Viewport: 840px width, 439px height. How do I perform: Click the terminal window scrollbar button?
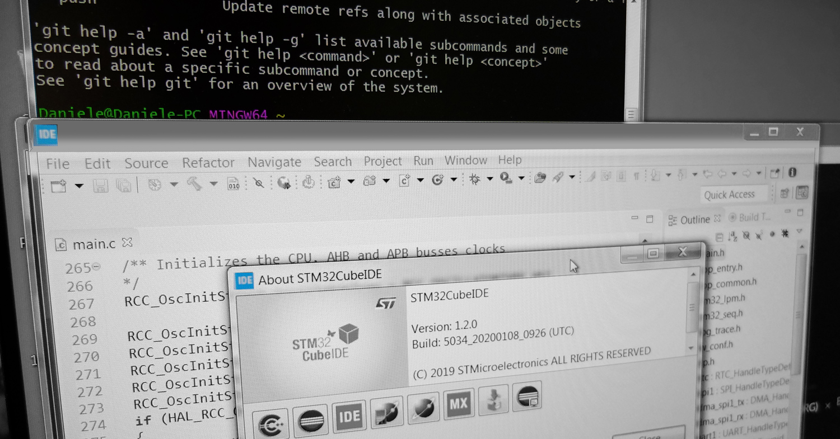tap(631, 114)
